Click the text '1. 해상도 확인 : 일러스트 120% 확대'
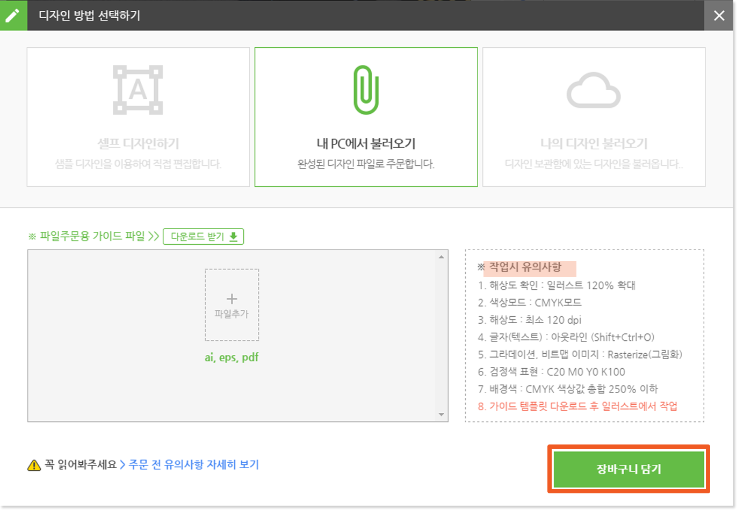 pyautogui.click(x=557, y=285)
